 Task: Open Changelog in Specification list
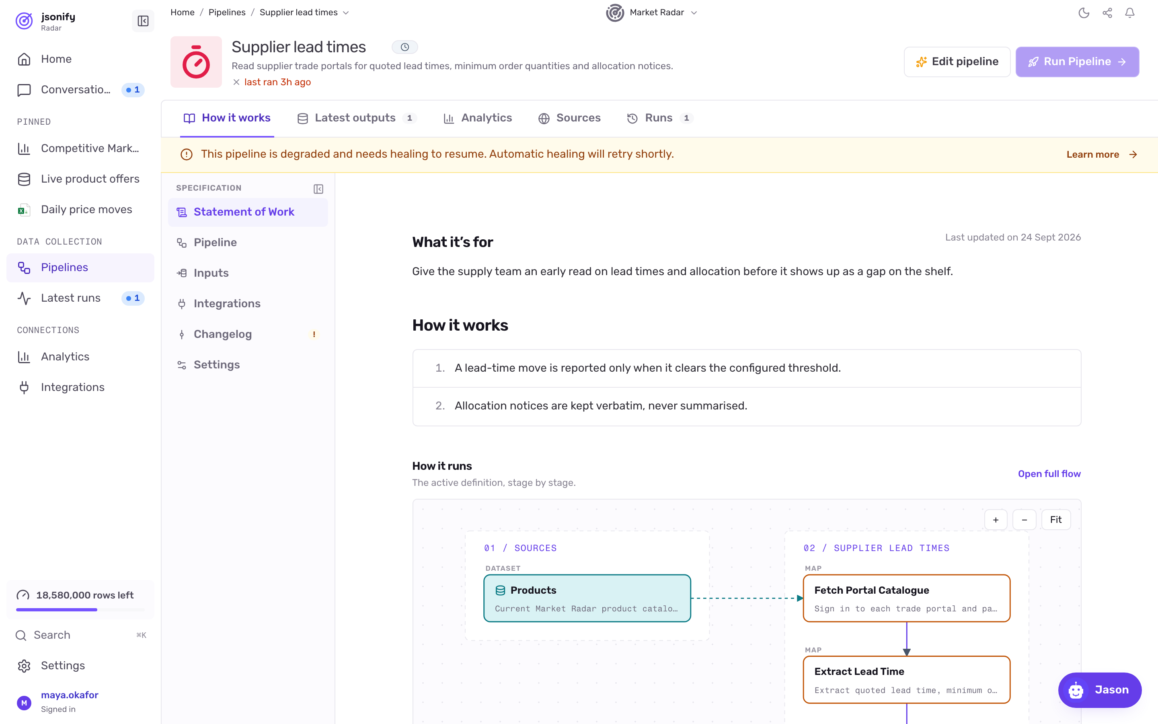[x=248, y=335]
